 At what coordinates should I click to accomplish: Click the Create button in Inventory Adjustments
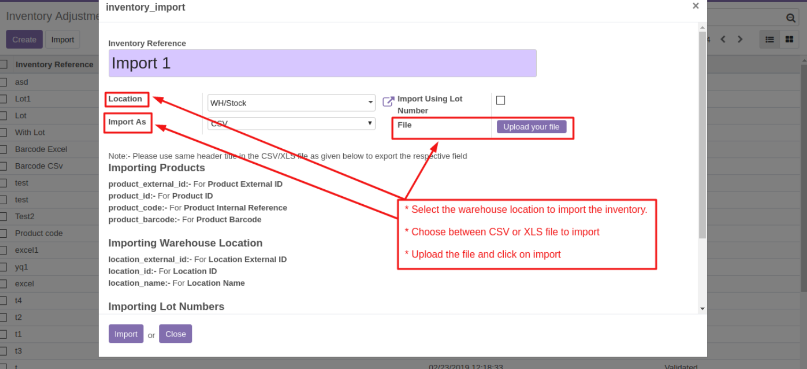tap(24, 39)
